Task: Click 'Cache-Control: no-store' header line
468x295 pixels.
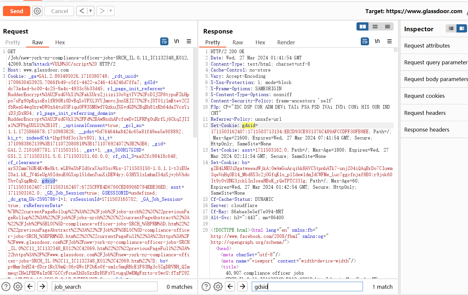Action: pos(240,70)
